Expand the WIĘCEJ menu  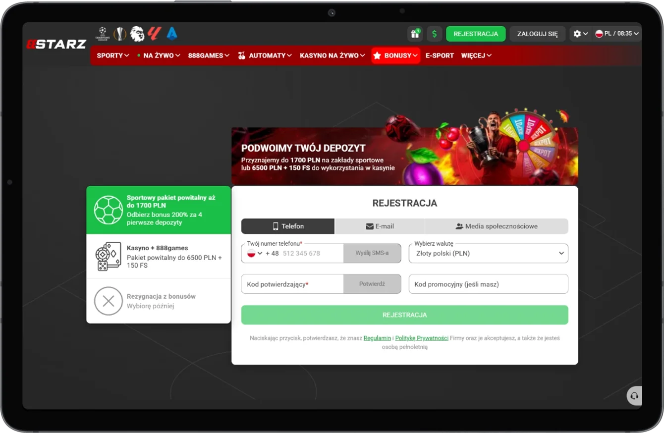tap(476, 55)
